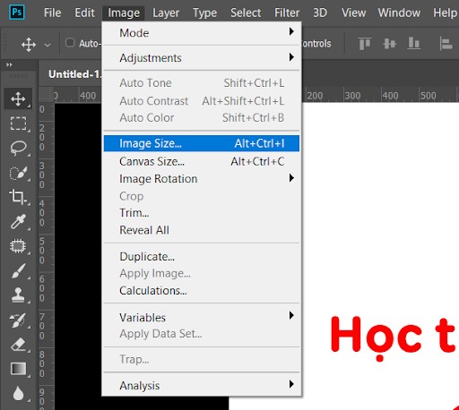Select the Brush tool
459x410 pixels.
[18, 271]
